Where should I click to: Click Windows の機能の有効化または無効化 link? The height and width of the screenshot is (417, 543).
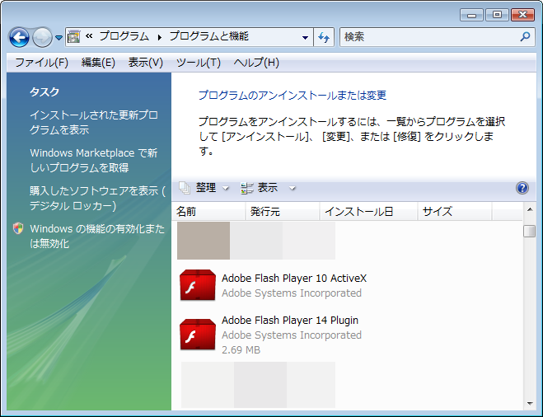pyautogui.click(x=97, y=236)
